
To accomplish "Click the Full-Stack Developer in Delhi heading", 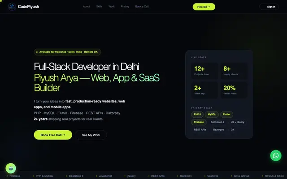I will (87, 67).
